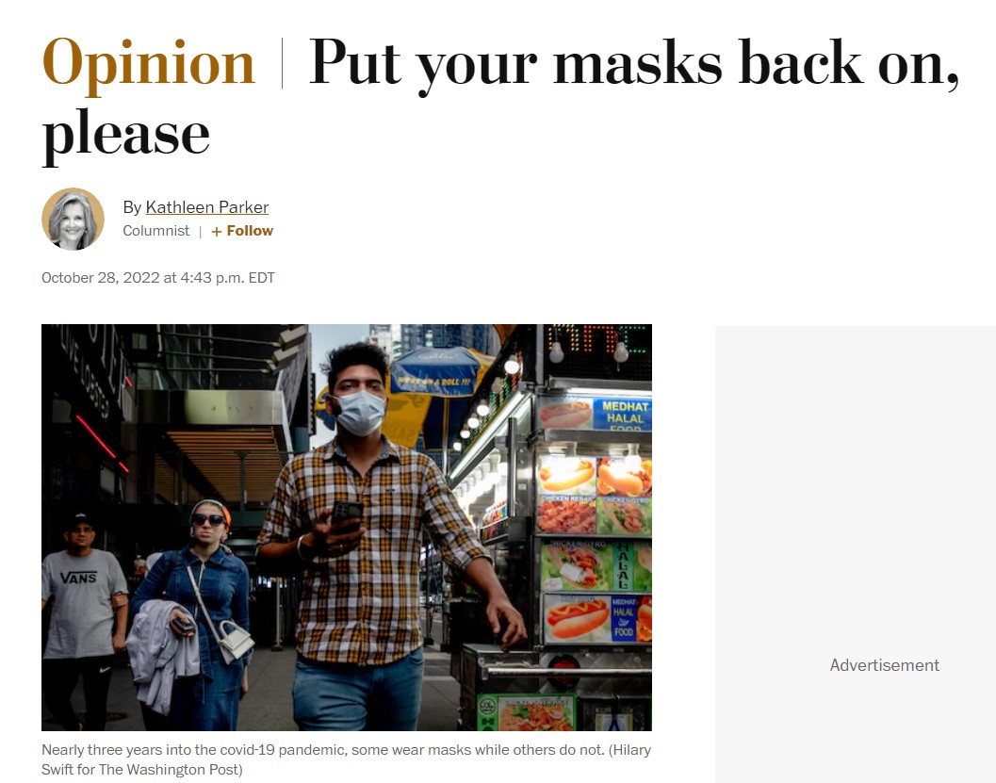Click the author headshot portrait
The height and width of the screenshot is (783, 996).
point(73,220)
